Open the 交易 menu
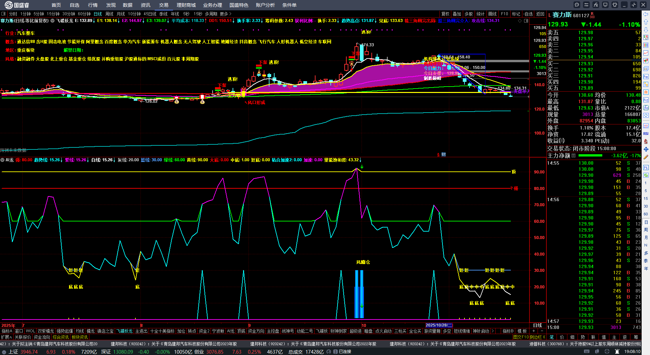 (164, 5)
